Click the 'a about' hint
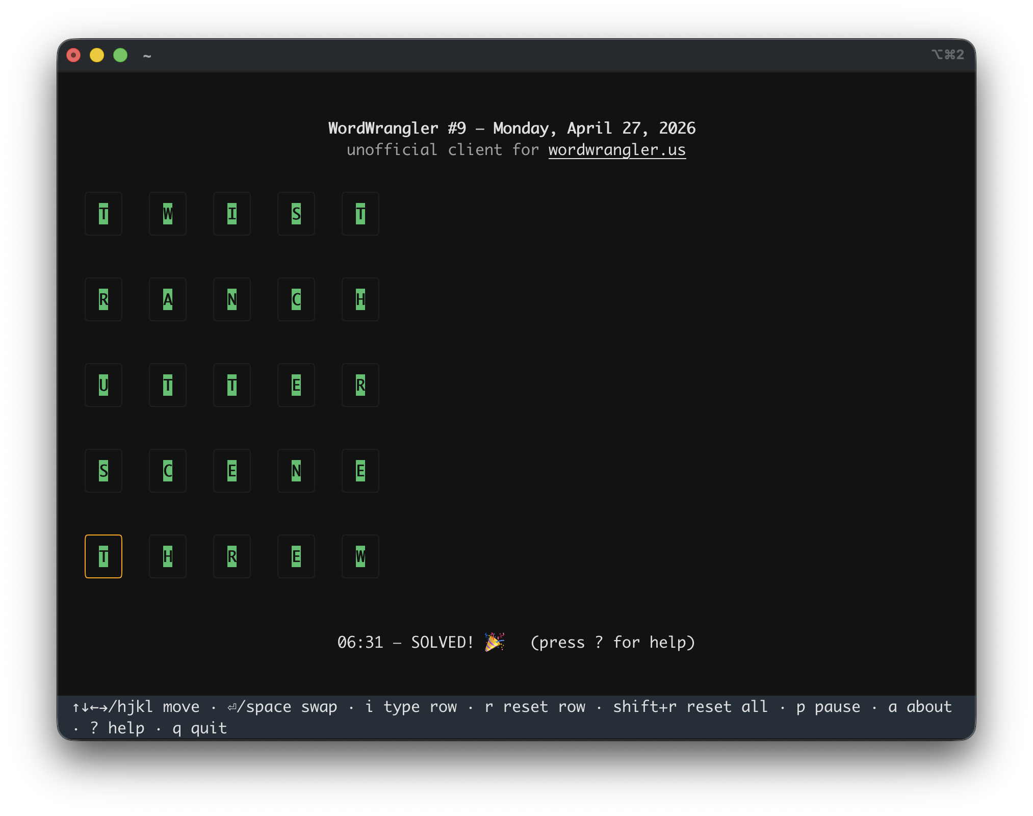The height and width of the screenshot is (816, 1033). (920, 707)
